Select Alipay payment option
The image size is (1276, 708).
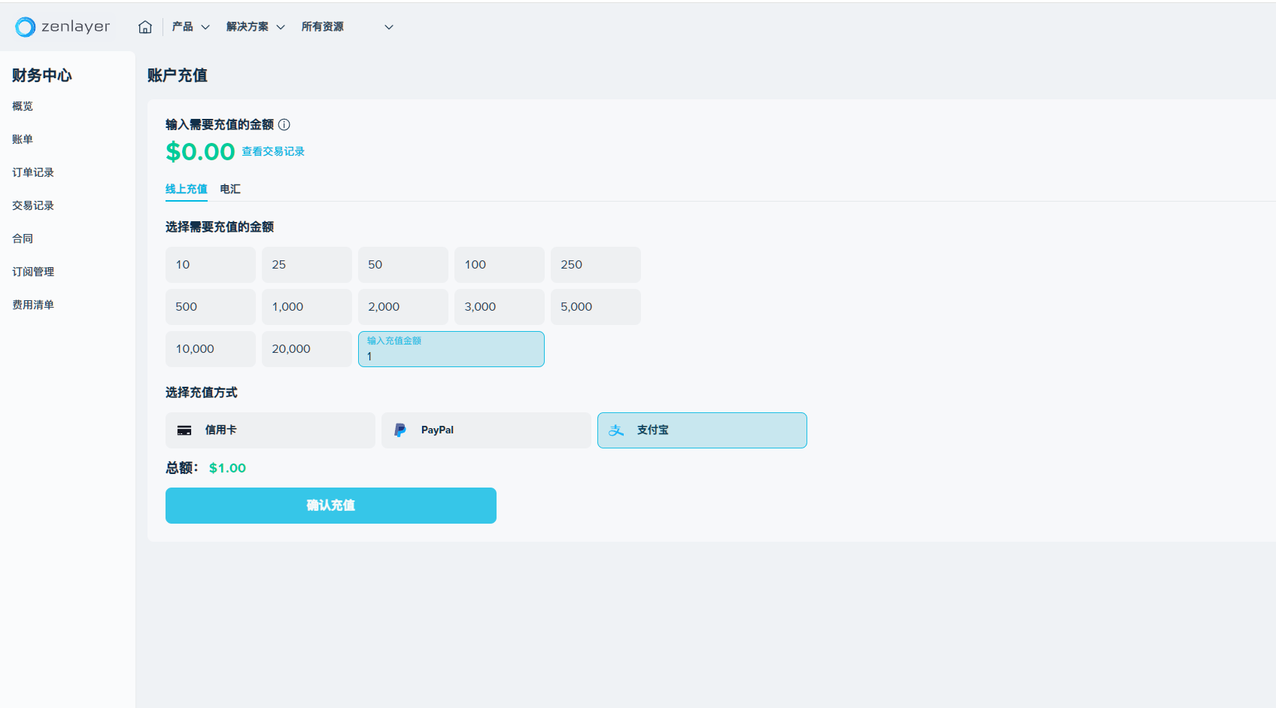pyautogui.click(x=701, y=430)
